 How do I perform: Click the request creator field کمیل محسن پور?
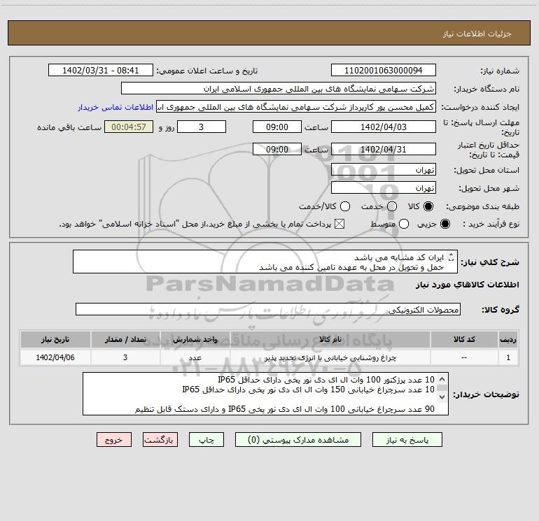[296, 106]
